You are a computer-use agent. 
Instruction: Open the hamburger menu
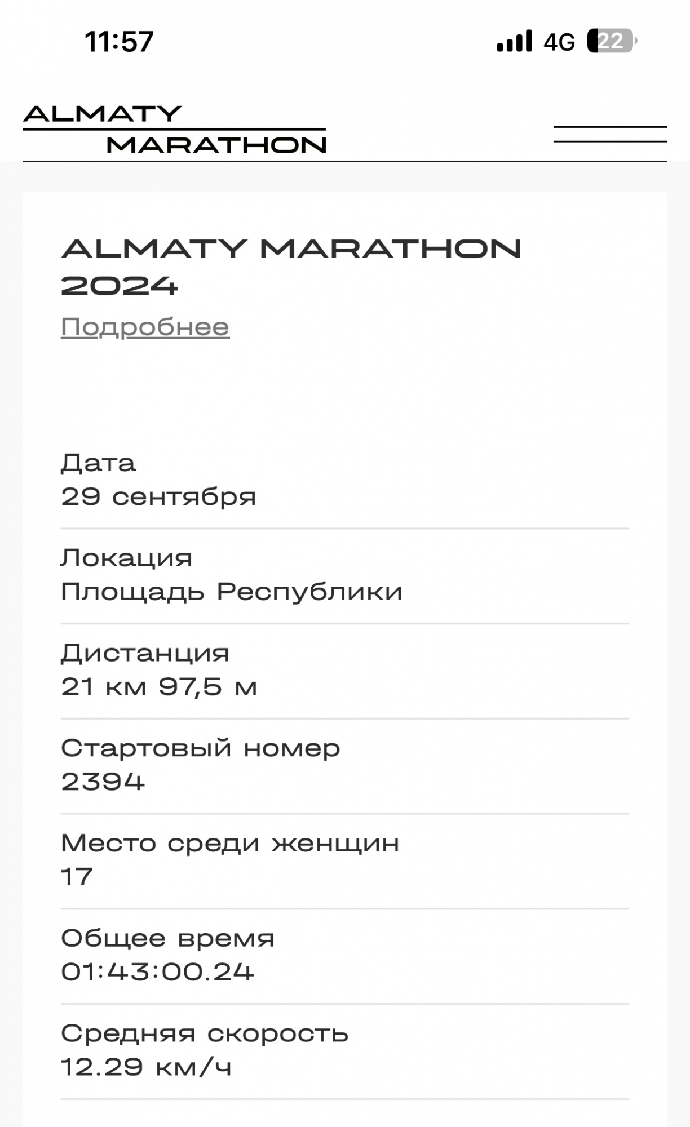[x=610, y=134]
